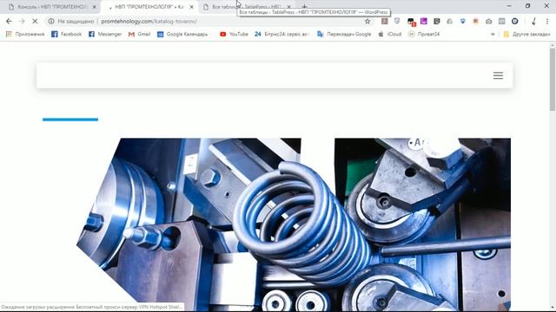Open the Переклад Google bookmark

tap(344, 34)
